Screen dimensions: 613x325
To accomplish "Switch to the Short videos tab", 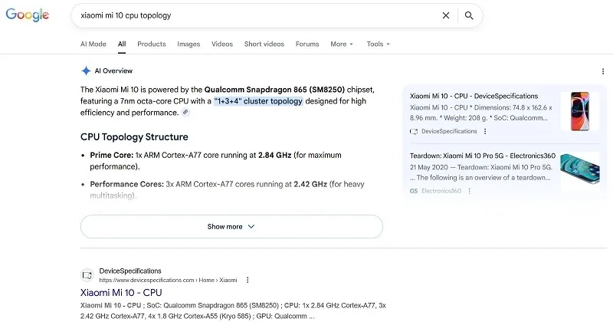I will pos(264,44).
